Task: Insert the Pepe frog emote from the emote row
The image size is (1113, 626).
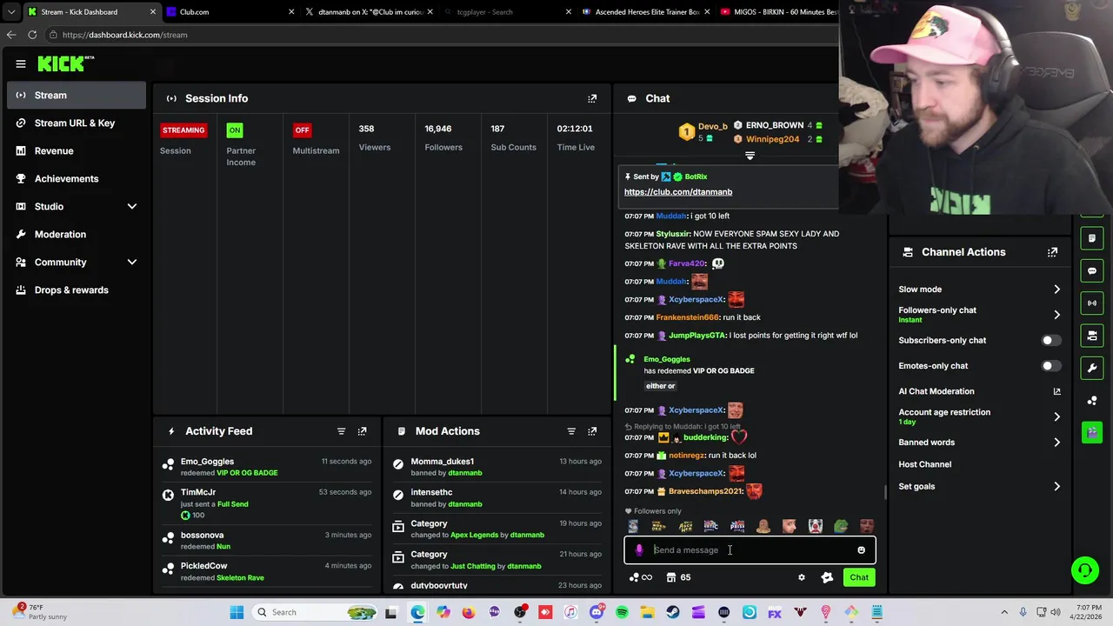Action: click(x=841, y=526)
